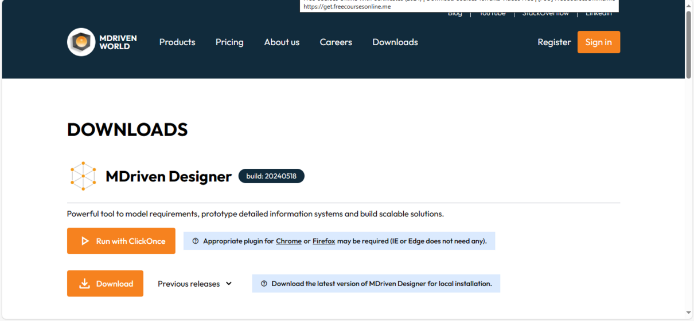The image size is (694, 321).
Task: Open the Firefox plugin link
Action: (323, 241)
